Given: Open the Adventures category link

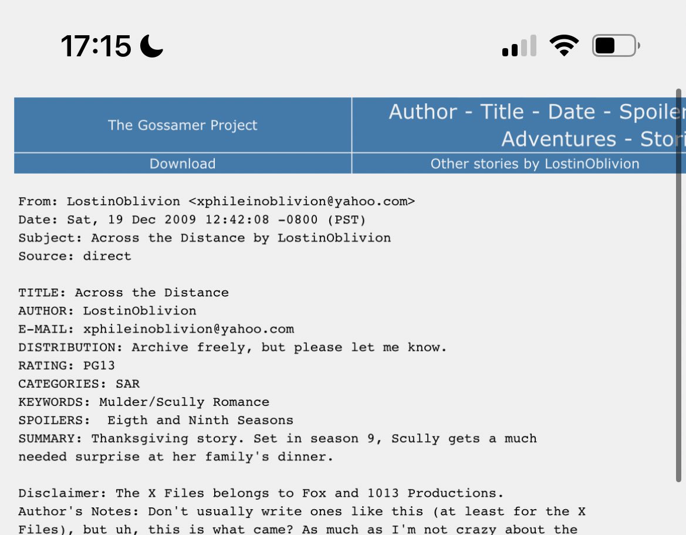Looking at the screenshot, I should pos(558,139).
